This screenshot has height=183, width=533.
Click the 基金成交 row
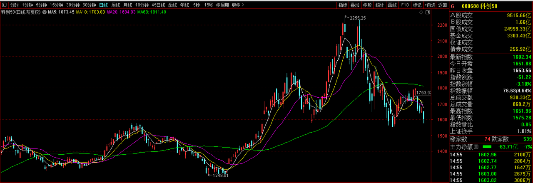point(491,35)
